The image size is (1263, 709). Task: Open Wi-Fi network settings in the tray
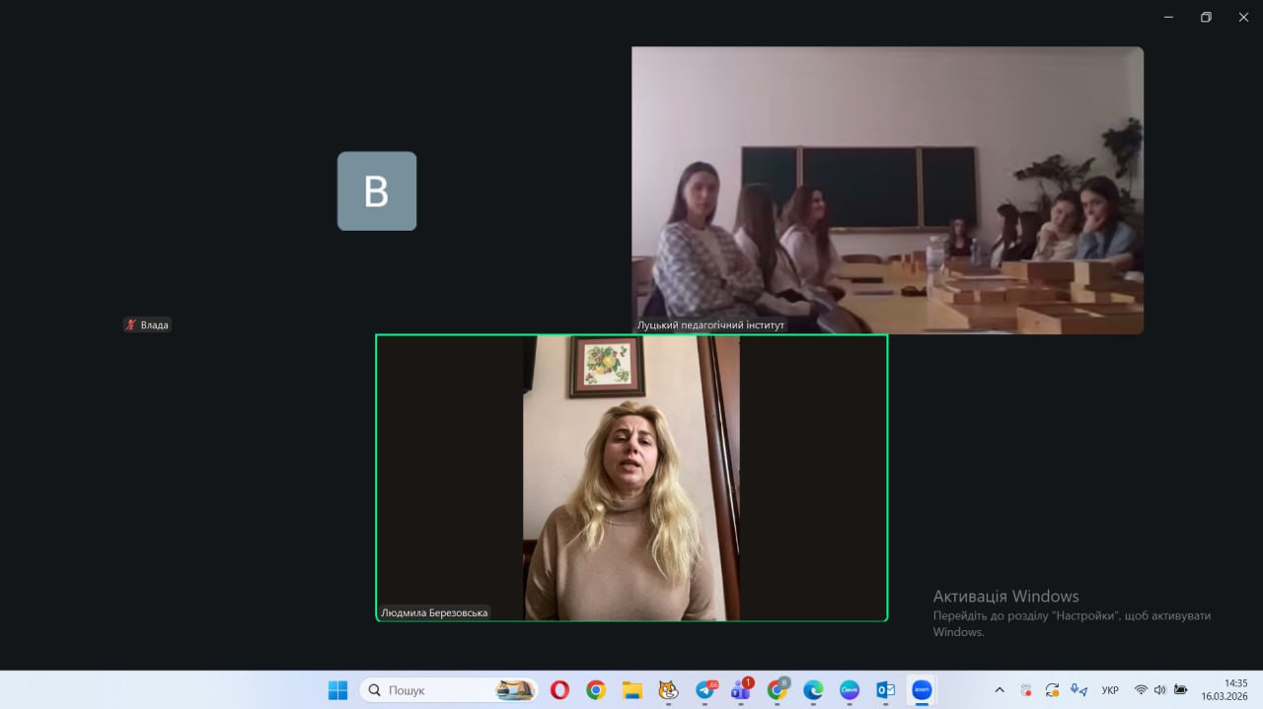[1141, 690]
